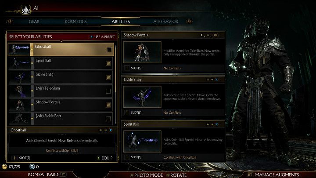Click the Equip button for Ghostball
The height and width of the screenshot is (178, 316).
tap(105, 158)
